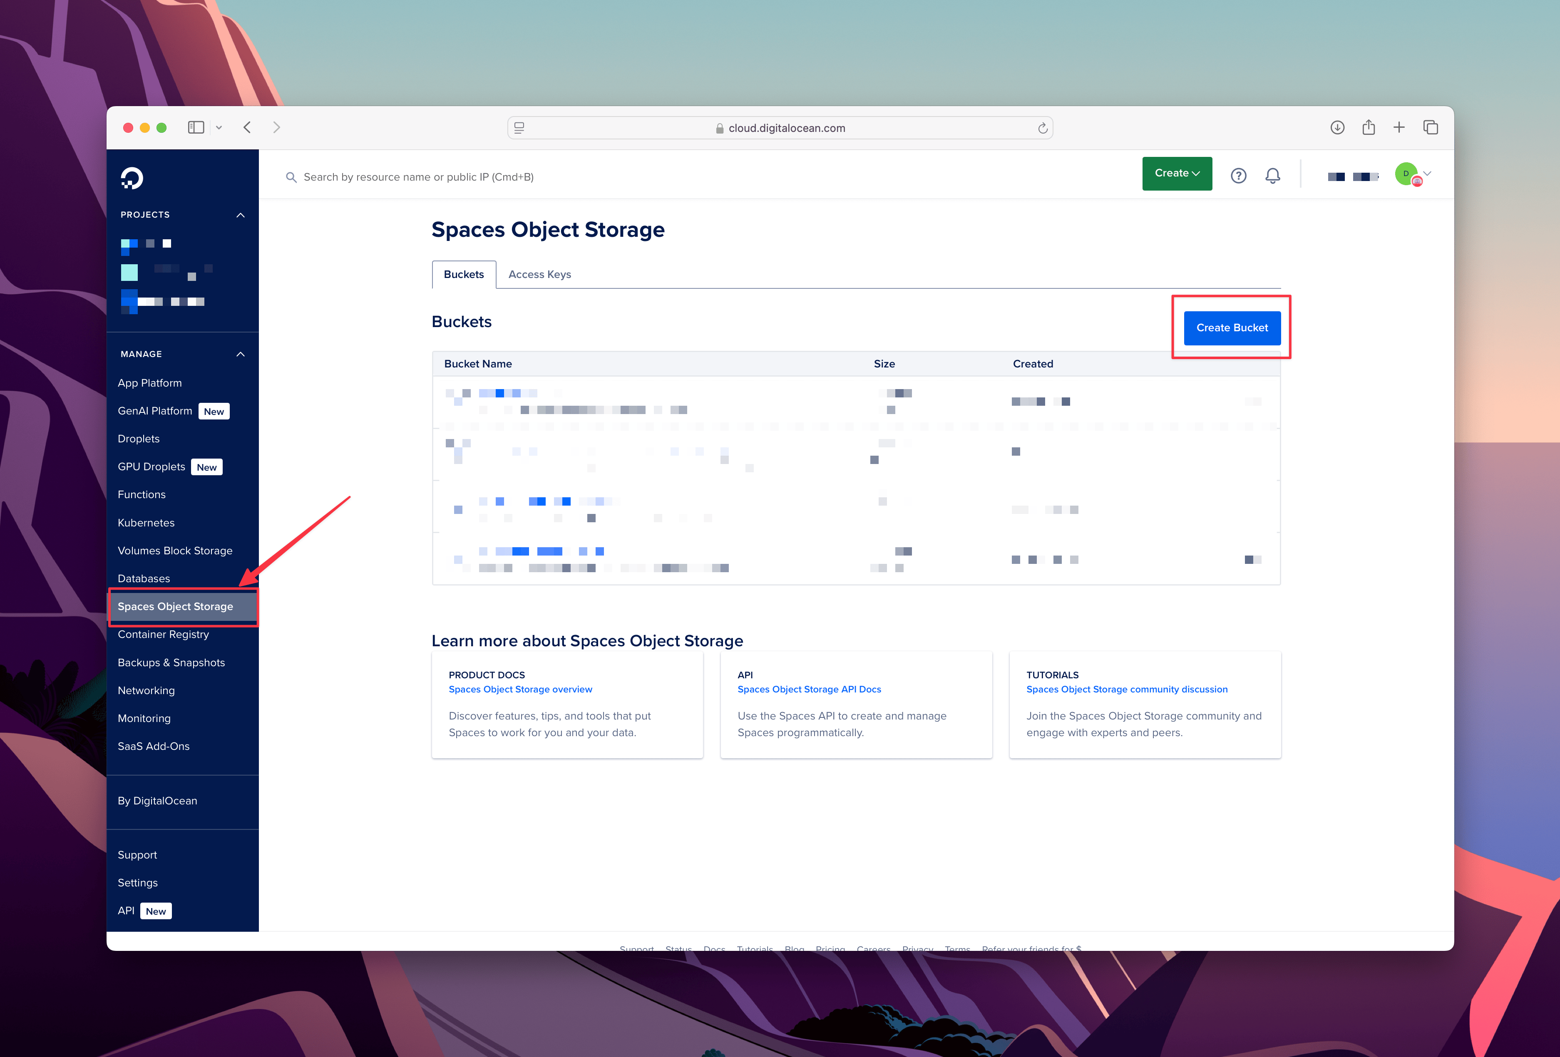
Task: Click the Create Bucket button
Action: tap(1232, 328)
